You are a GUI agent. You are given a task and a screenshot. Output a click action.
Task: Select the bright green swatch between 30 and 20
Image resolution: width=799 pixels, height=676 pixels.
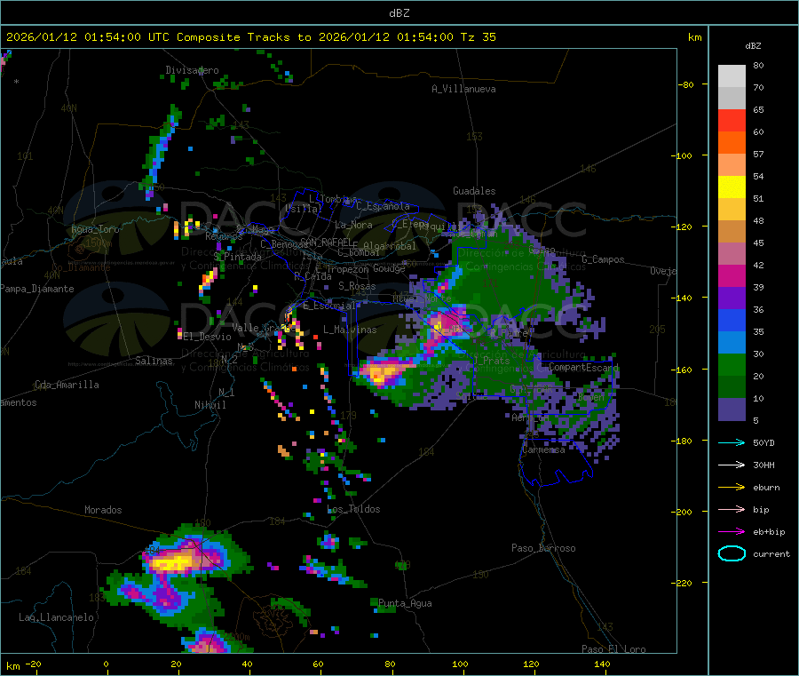[x=732, y=364]
